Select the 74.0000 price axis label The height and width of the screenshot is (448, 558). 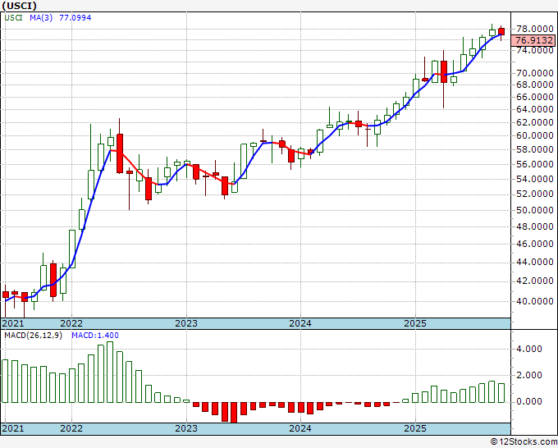point(535,50)
